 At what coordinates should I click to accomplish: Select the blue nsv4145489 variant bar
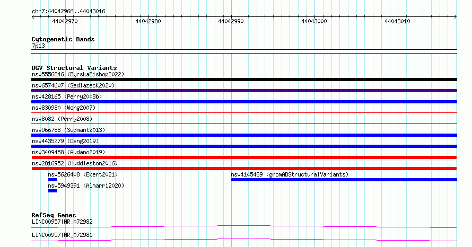tap(344, 180)
